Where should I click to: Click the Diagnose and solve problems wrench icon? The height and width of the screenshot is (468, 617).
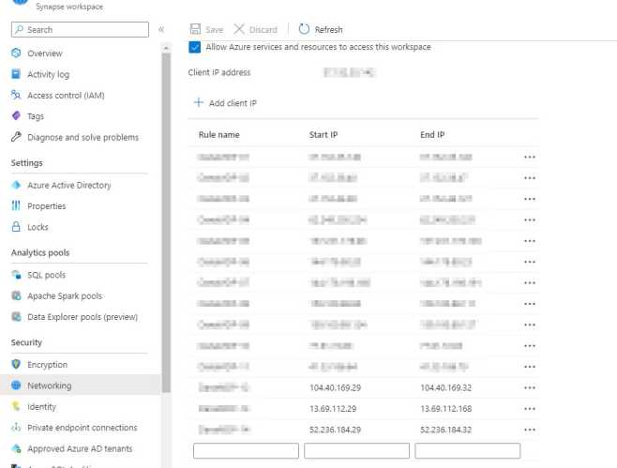click(x=16, y=137)
